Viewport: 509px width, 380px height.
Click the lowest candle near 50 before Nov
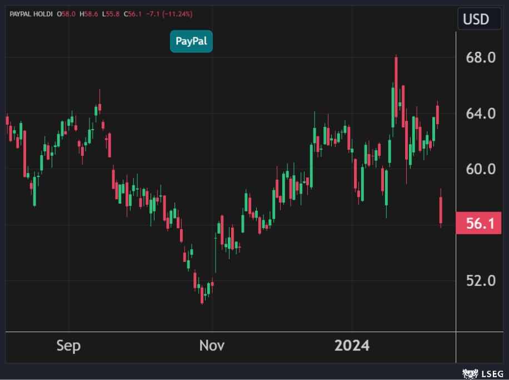pos(202,294)
